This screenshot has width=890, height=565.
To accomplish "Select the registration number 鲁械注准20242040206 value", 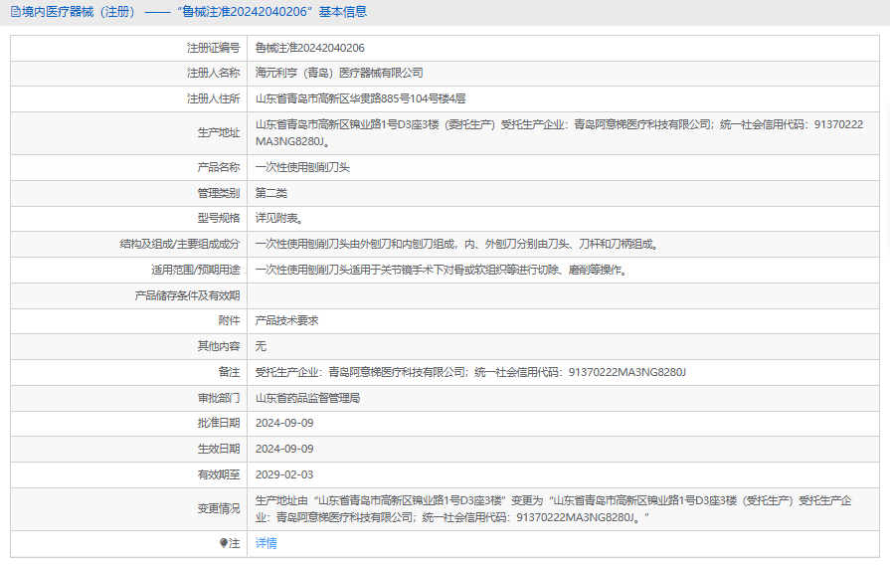I will pyautogui.click(x=309, y=48).
